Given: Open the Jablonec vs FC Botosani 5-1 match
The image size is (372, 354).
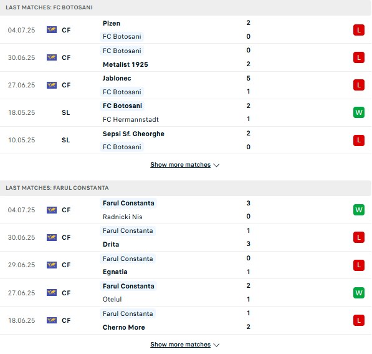Looking at the screenshot, I should [186, 85].
